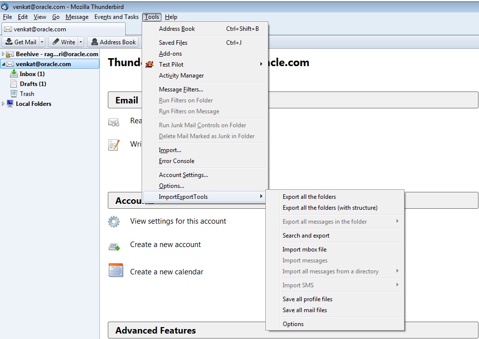Open the Go menu

56,17
